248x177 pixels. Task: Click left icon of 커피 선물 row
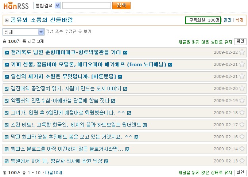tap(7, 65)
